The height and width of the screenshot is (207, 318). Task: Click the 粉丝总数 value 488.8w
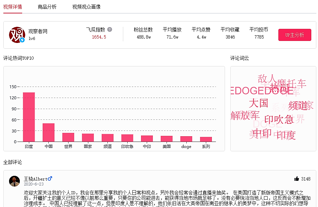coord(144,37)
